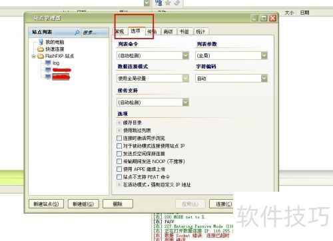Sort by the 日期 column header

click(304, 13)
